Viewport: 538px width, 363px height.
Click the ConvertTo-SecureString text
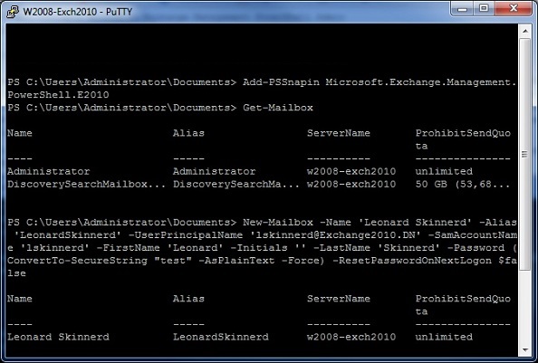(x=77, y=261)
